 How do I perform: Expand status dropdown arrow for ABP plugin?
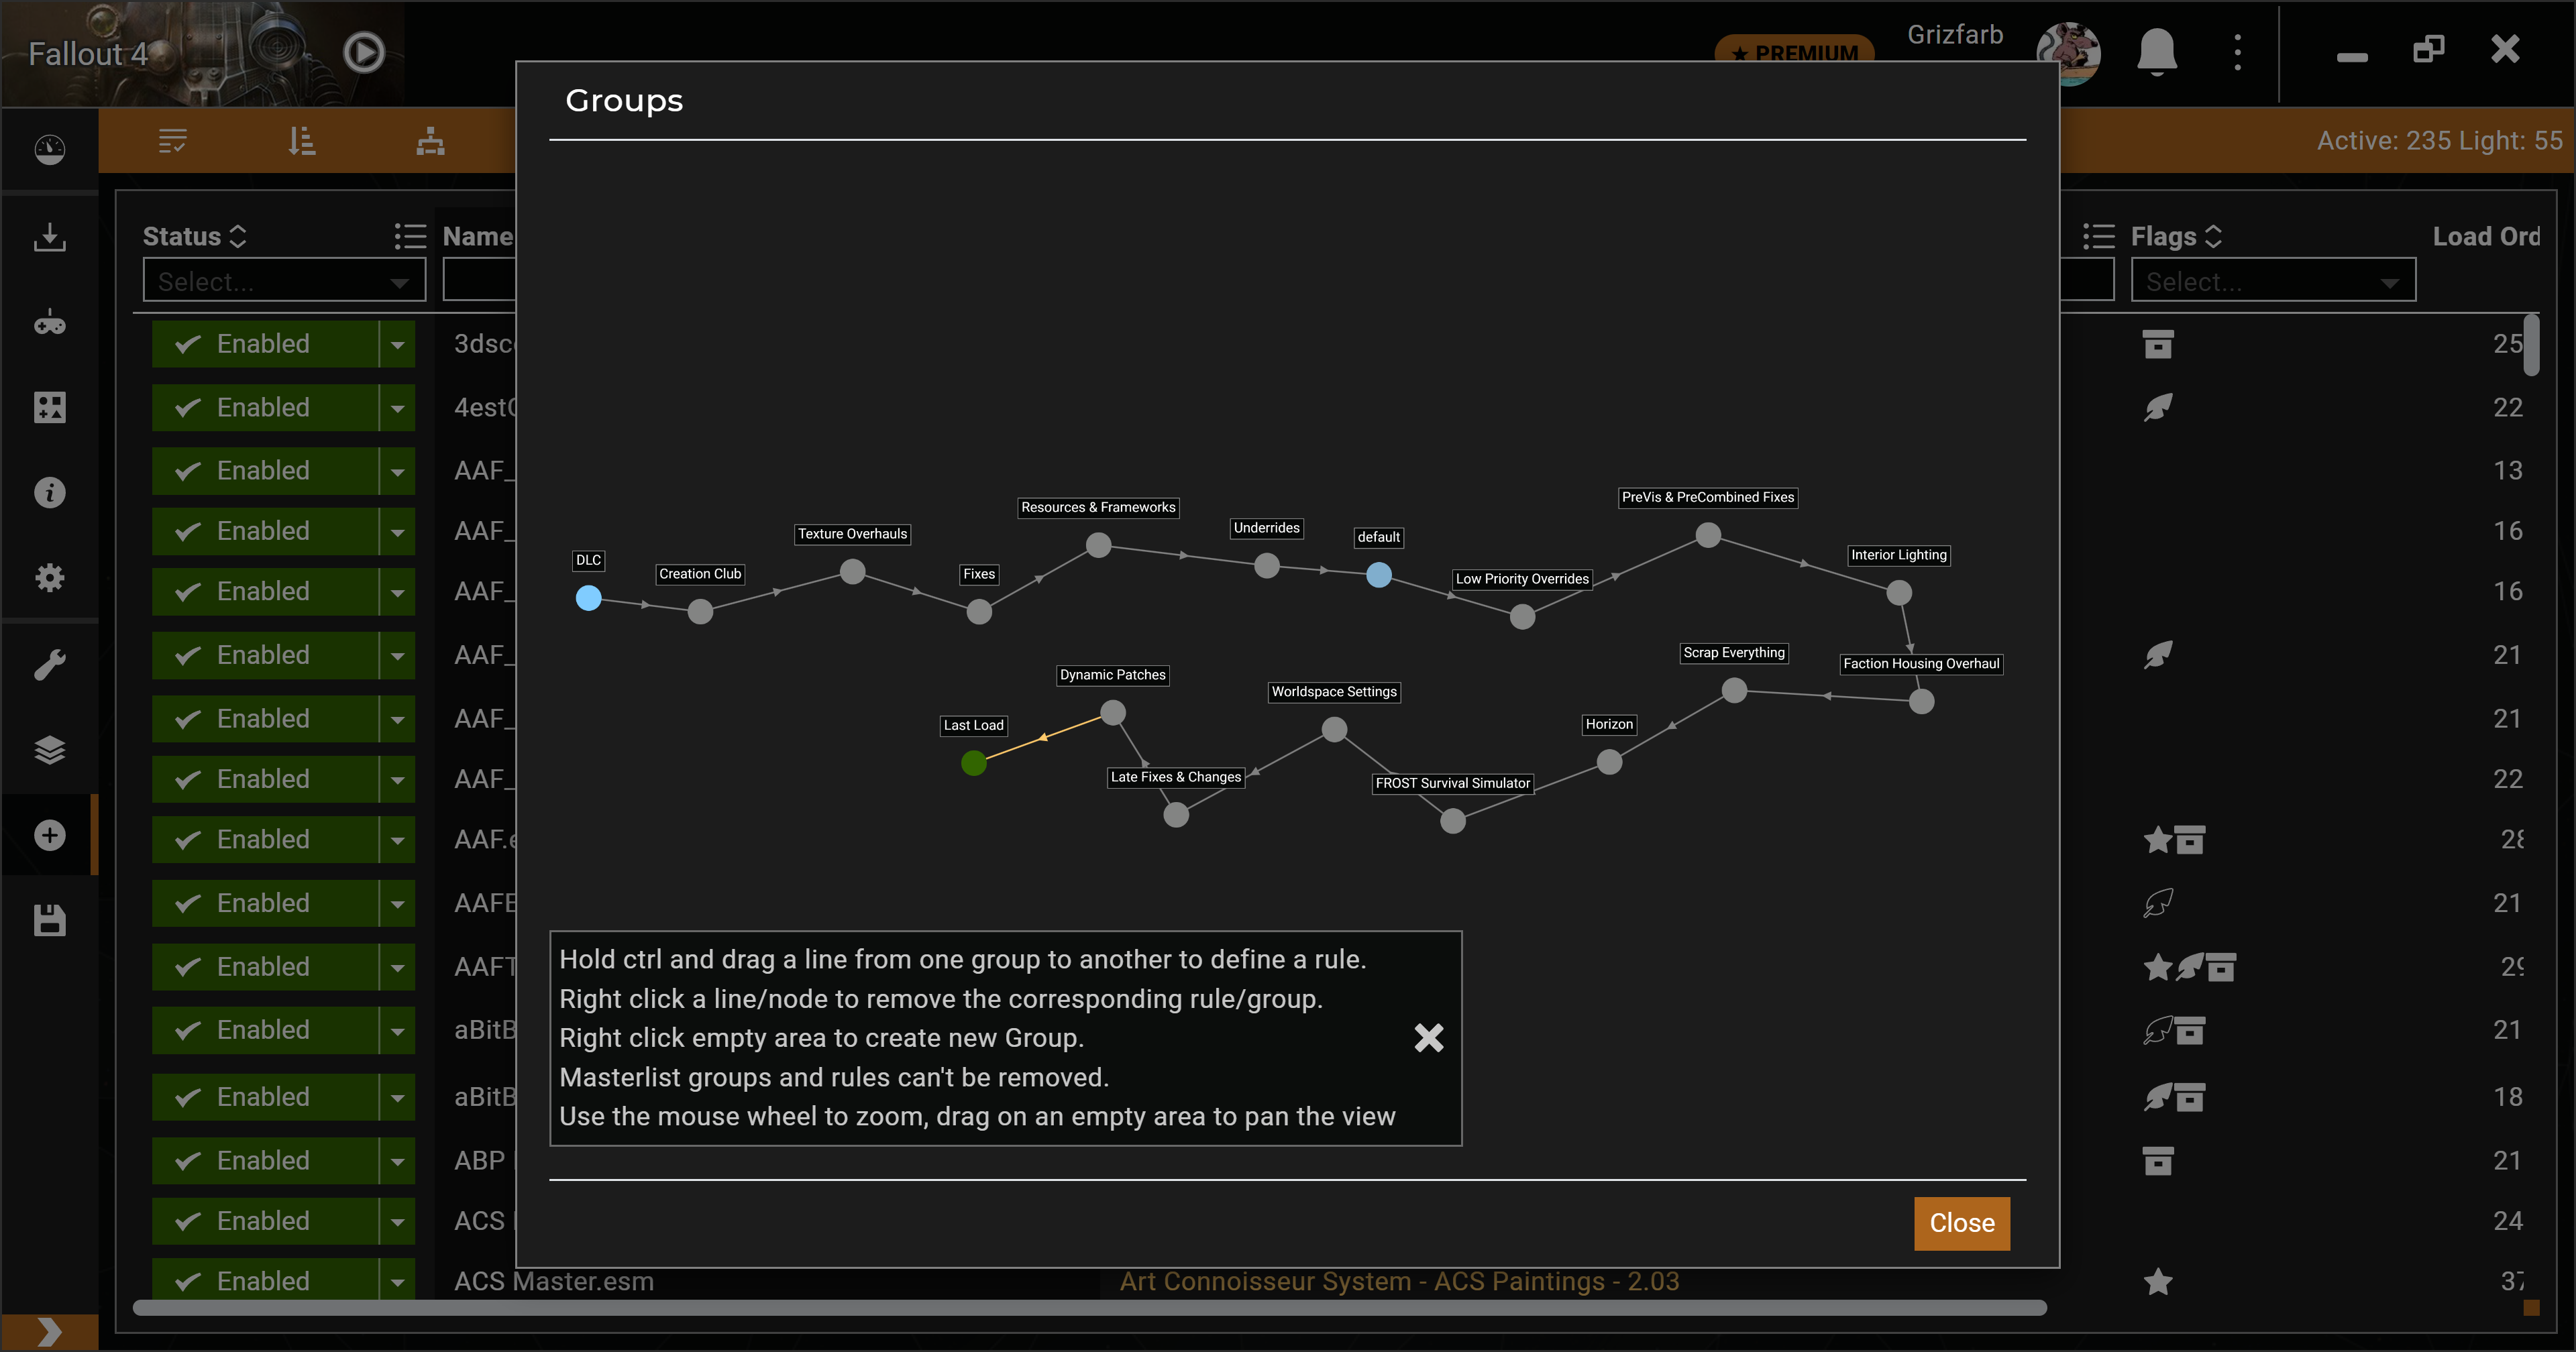(397, 1162)
